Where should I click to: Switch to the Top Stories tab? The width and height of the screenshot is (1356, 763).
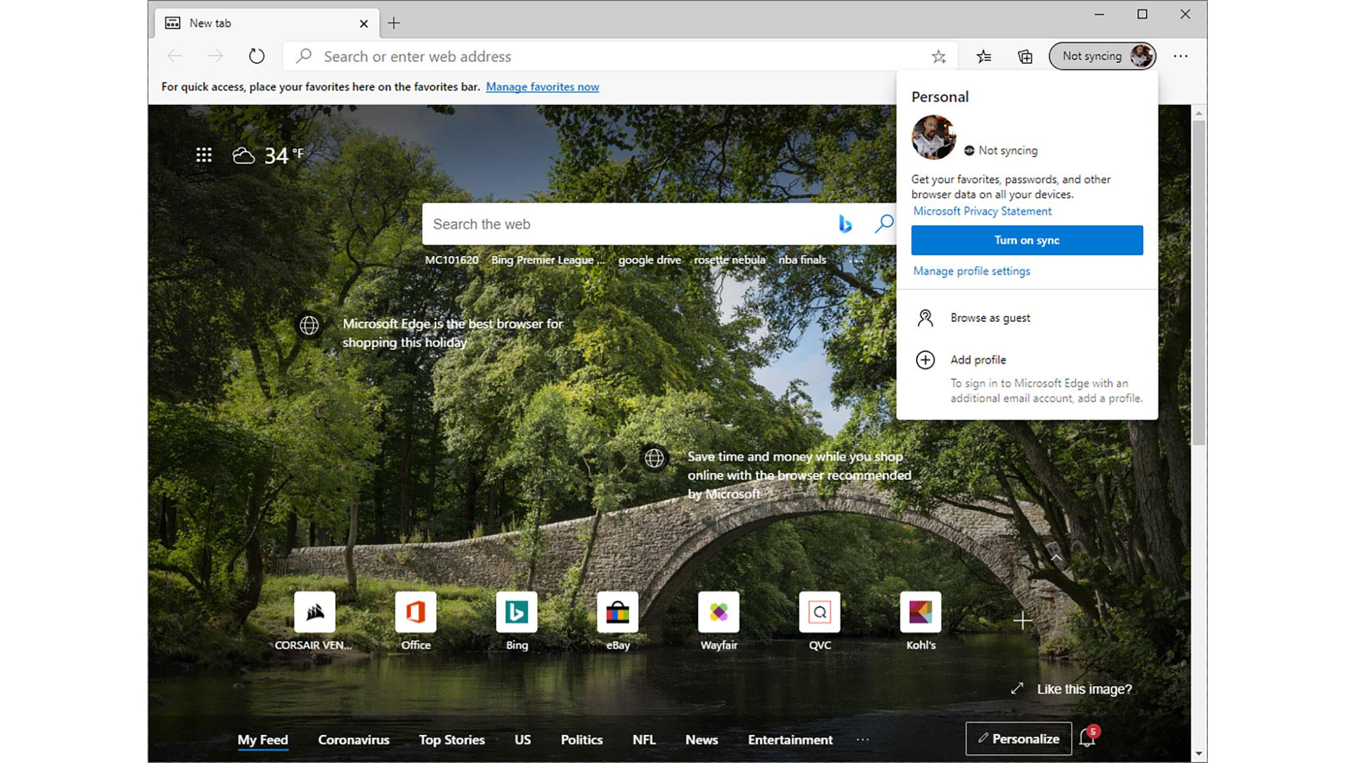451,739
